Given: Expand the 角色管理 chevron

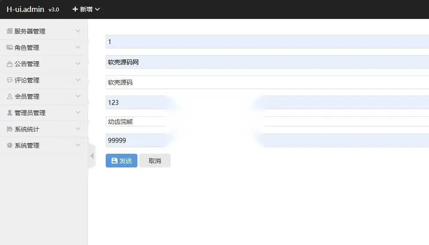Looking at the screenshot, I should 78,47.
